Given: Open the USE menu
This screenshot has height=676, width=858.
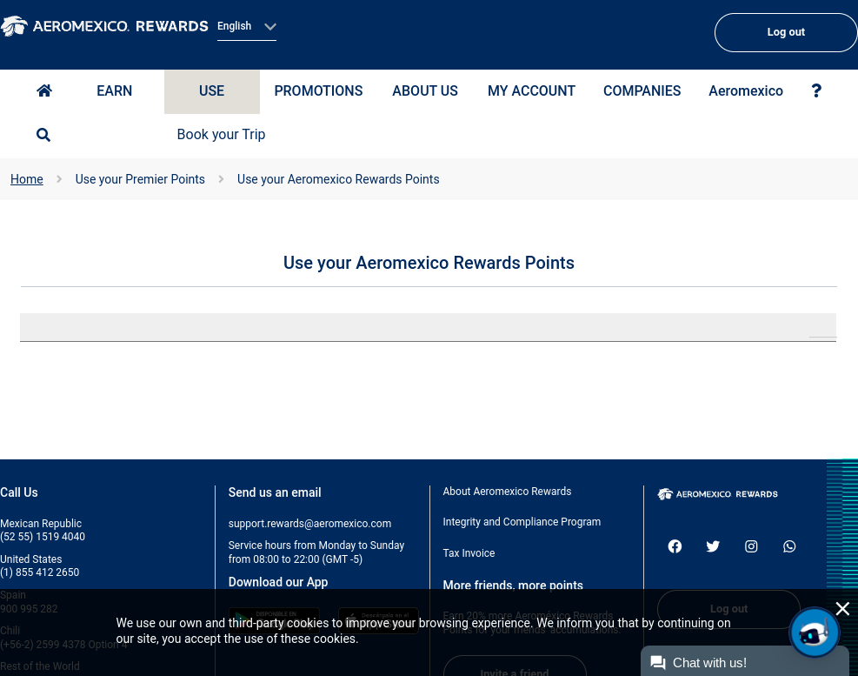Looking at the screenshot, I should (212, 91).
